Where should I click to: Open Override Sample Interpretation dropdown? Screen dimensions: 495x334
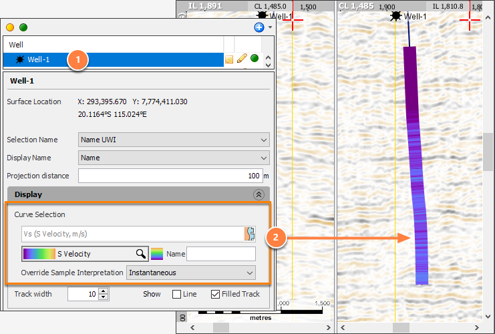[x=190, y=273]
